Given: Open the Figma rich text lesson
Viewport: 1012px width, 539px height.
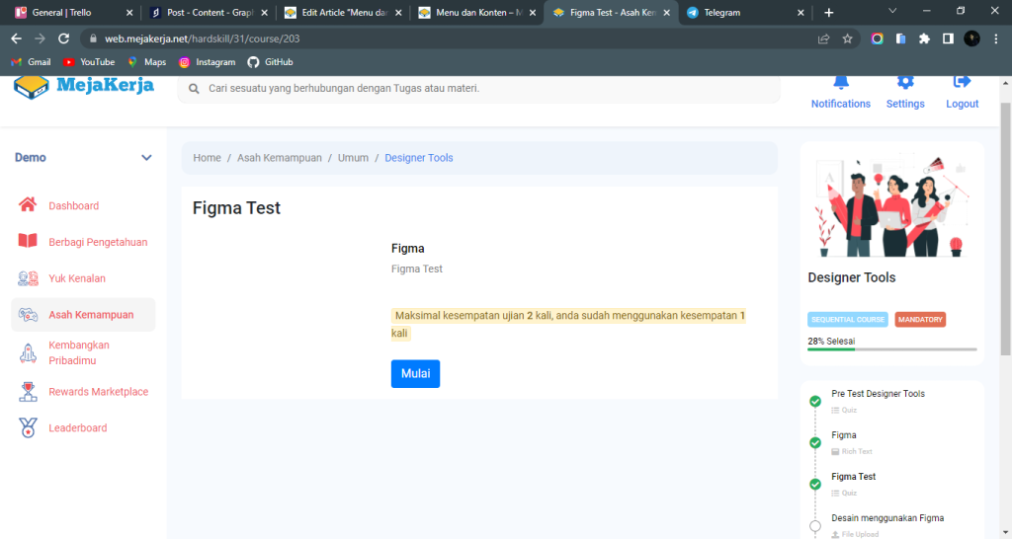Looking at the screenshot, I should 844,435.
